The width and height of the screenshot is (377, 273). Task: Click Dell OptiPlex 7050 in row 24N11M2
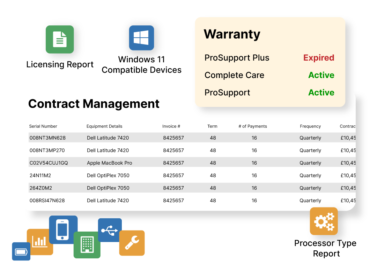[108, 175]
